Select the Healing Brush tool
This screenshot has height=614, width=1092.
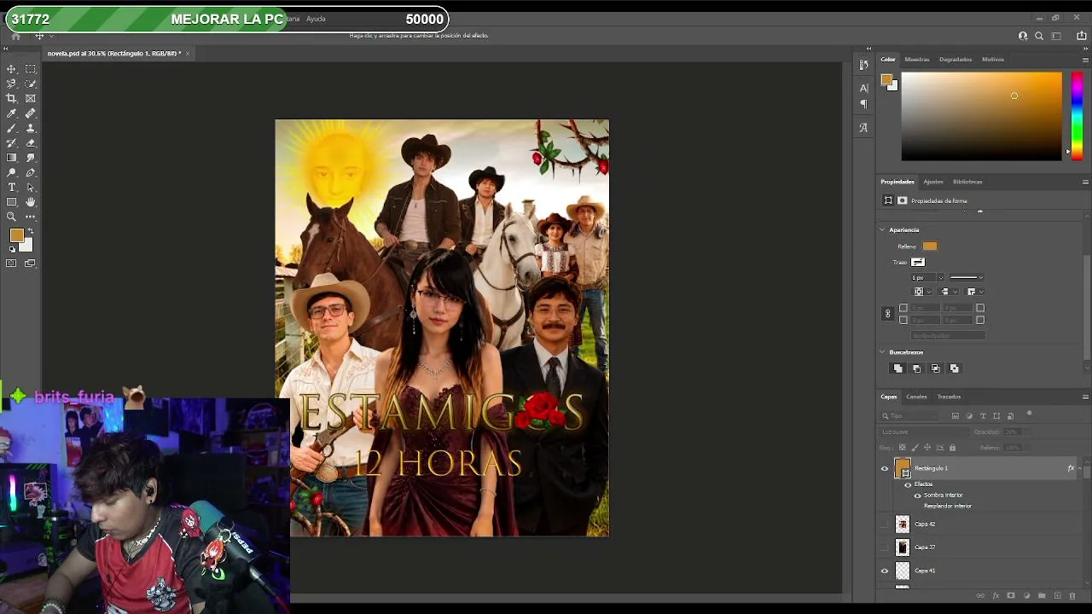point(31,113)
